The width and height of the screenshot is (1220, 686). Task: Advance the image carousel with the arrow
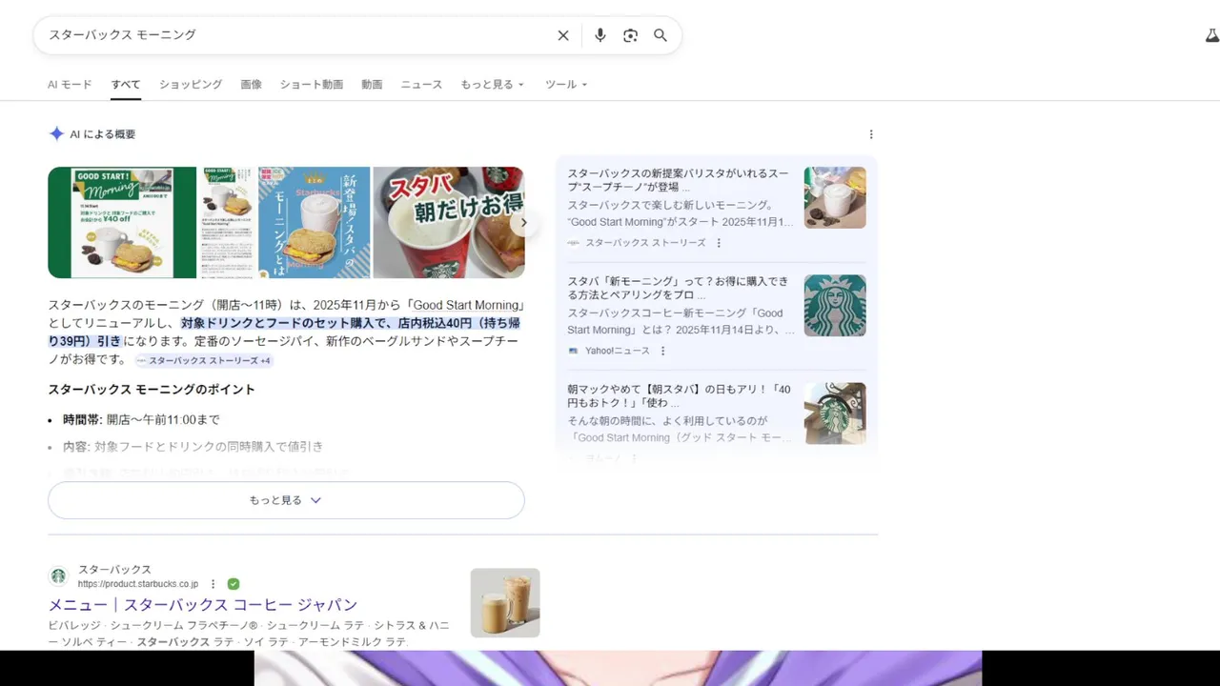click(523, 223)
